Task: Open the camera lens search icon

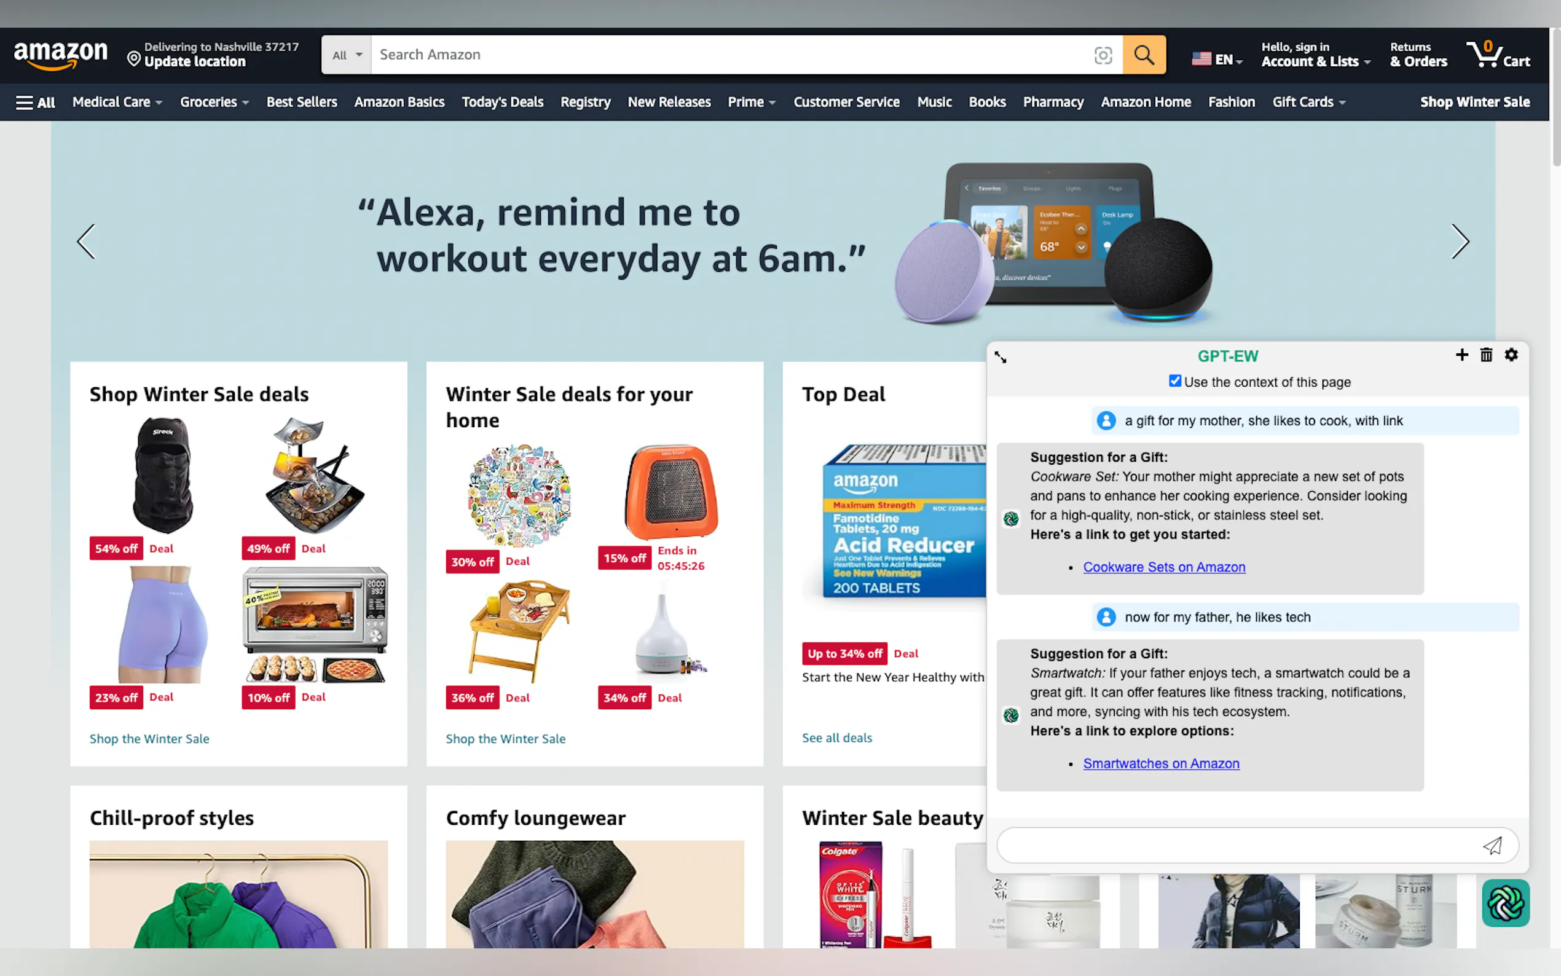Action: [x=1103, y=55]
